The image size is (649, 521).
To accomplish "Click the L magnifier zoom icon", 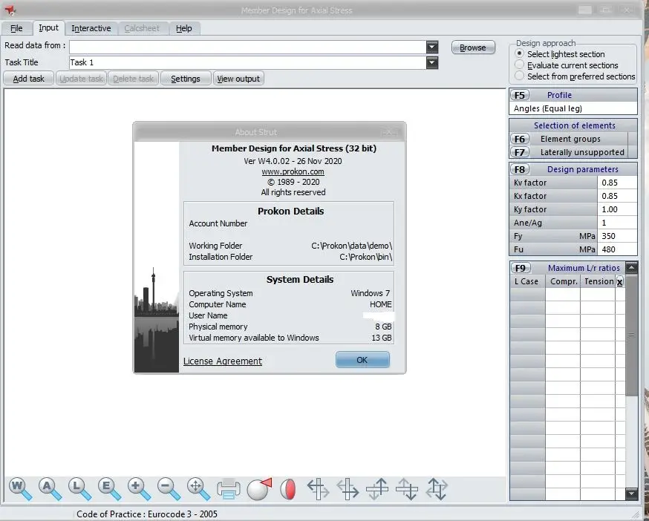I will 80,489.
